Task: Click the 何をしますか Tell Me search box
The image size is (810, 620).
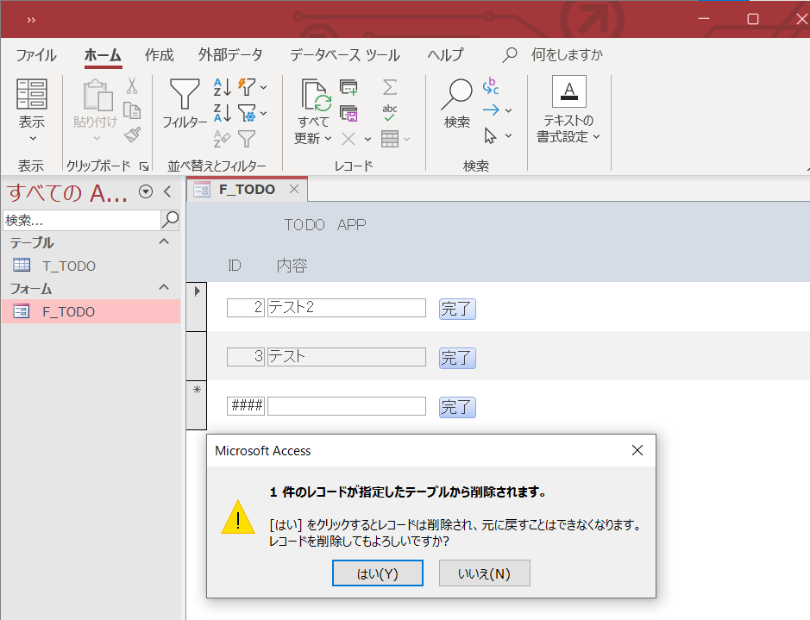Action: (567, 54)
